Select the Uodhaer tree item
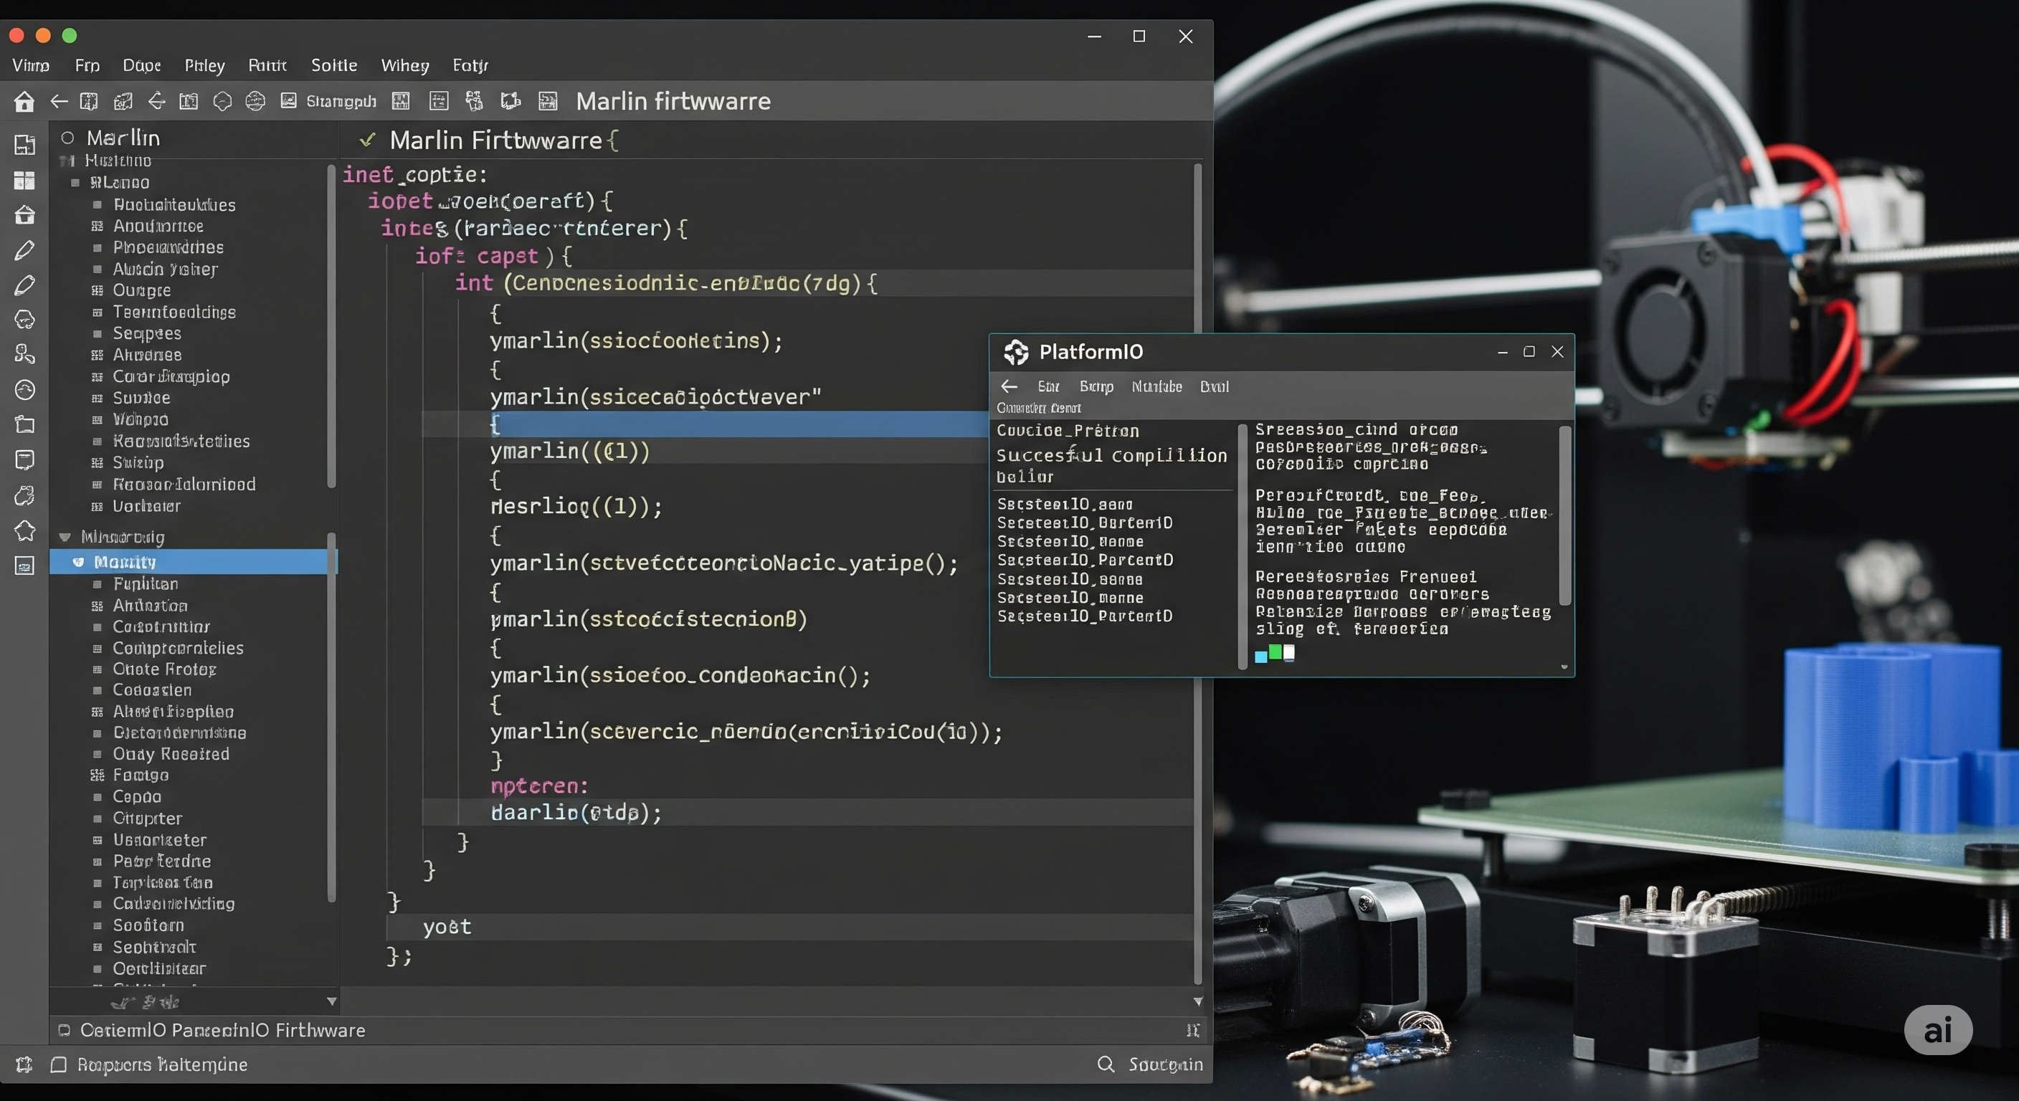Image resolution: width=2019 pixels, height=1101 pixels. 146,506
